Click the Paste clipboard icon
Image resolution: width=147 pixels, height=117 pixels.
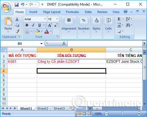coord(8,21)
